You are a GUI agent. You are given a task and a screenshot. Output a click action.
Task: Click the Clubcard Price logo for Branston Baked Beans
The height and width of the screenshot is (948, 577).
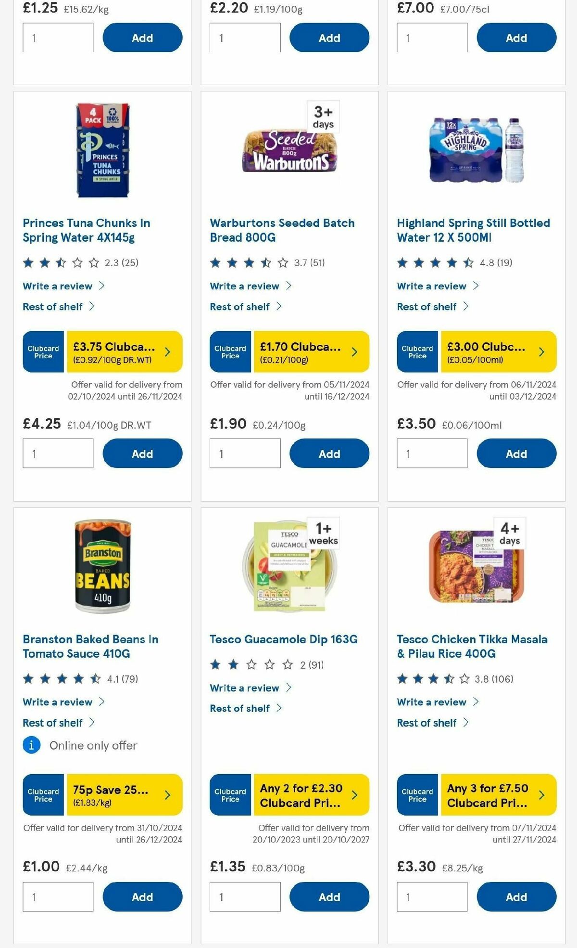[43, 795]
